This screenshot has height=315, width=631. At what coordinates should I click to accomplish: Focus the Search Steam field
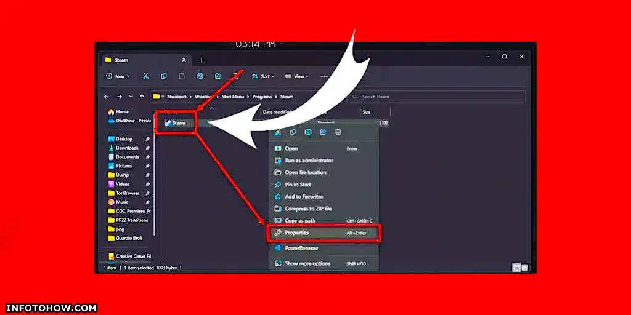coord(437,97)
